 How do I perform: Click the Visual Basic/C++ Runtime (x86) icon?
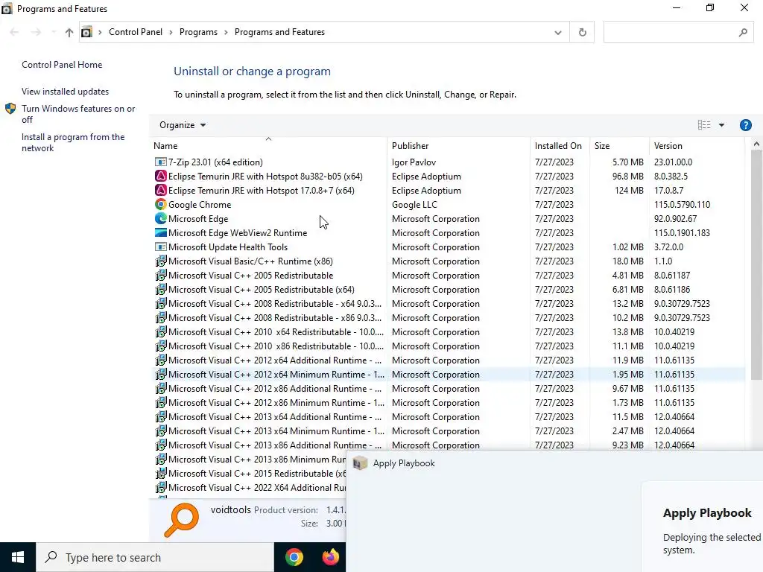tap(161, 261)
